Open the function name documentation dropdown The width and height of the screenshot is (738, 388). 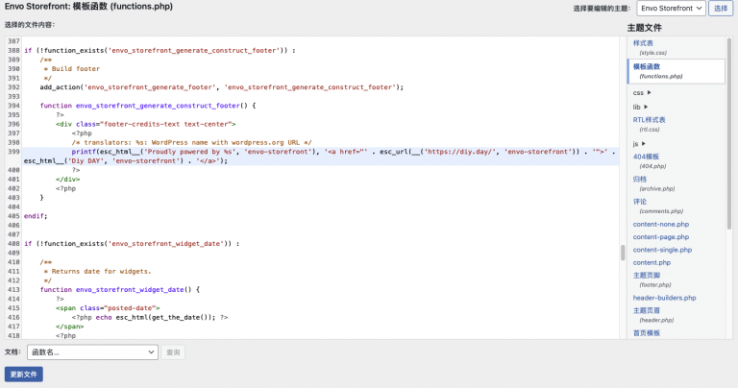click(x=92, y=352)
